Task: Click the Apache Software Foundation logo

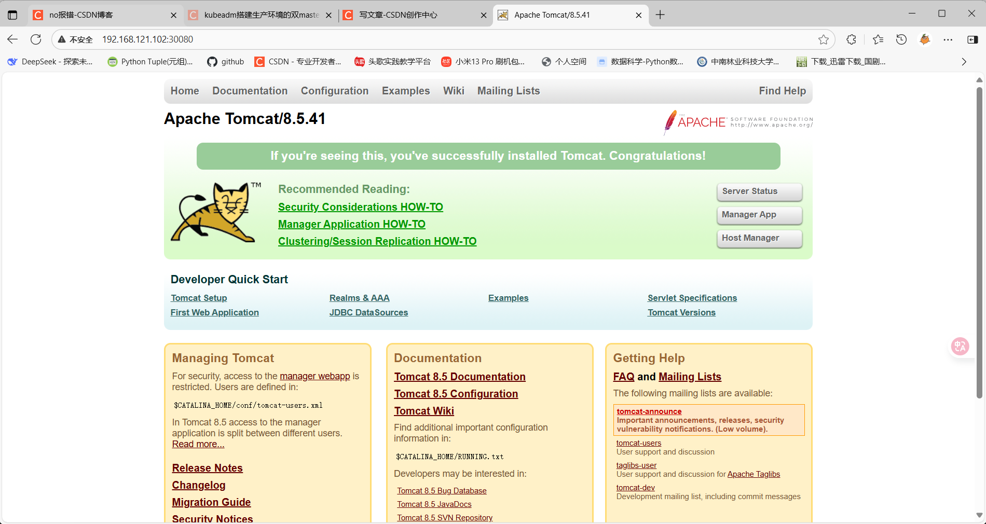Action: [x=738, y=122]
